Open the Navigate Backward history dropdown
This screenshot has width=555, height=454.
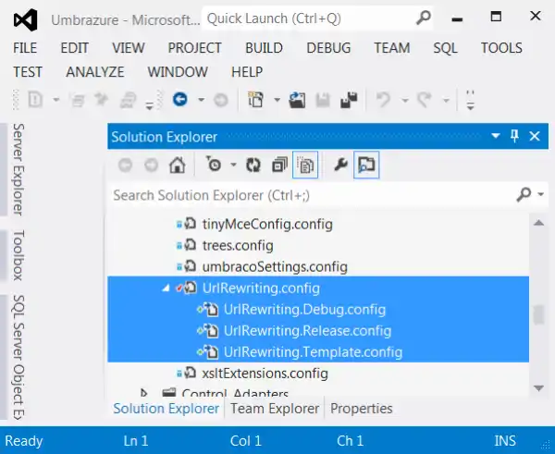[201, 100]
